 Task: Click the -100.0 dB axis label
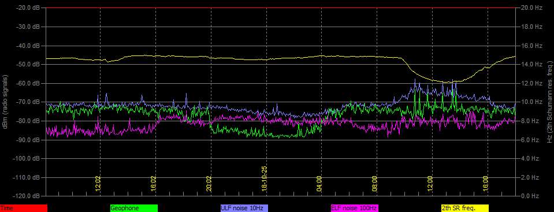tap(27, 158)
